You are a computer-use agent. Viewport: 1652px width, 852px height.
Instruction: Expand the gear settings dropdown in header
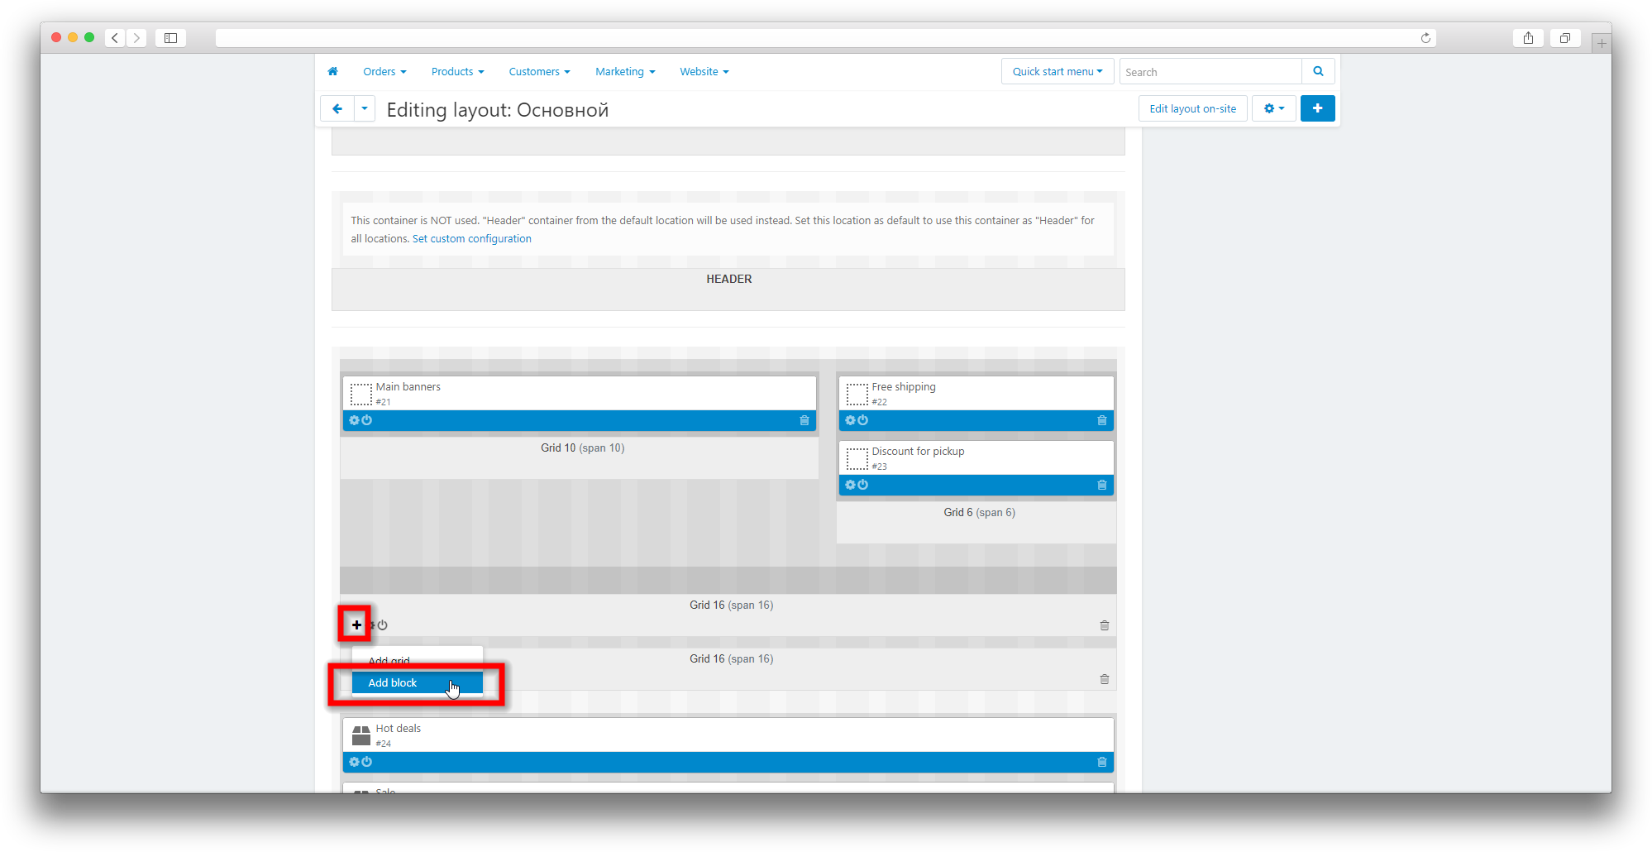(x=1273, y=108)
